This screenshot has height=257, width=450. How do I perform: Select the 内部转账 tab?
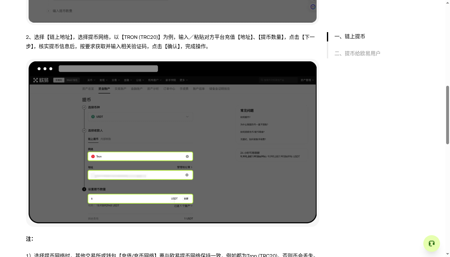pos(106,139)
